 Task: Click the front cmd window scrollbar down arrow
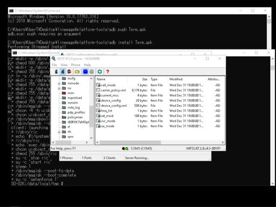(273, 184)
